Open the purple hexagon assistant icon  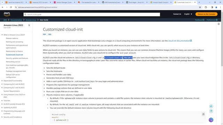point(211,120)
